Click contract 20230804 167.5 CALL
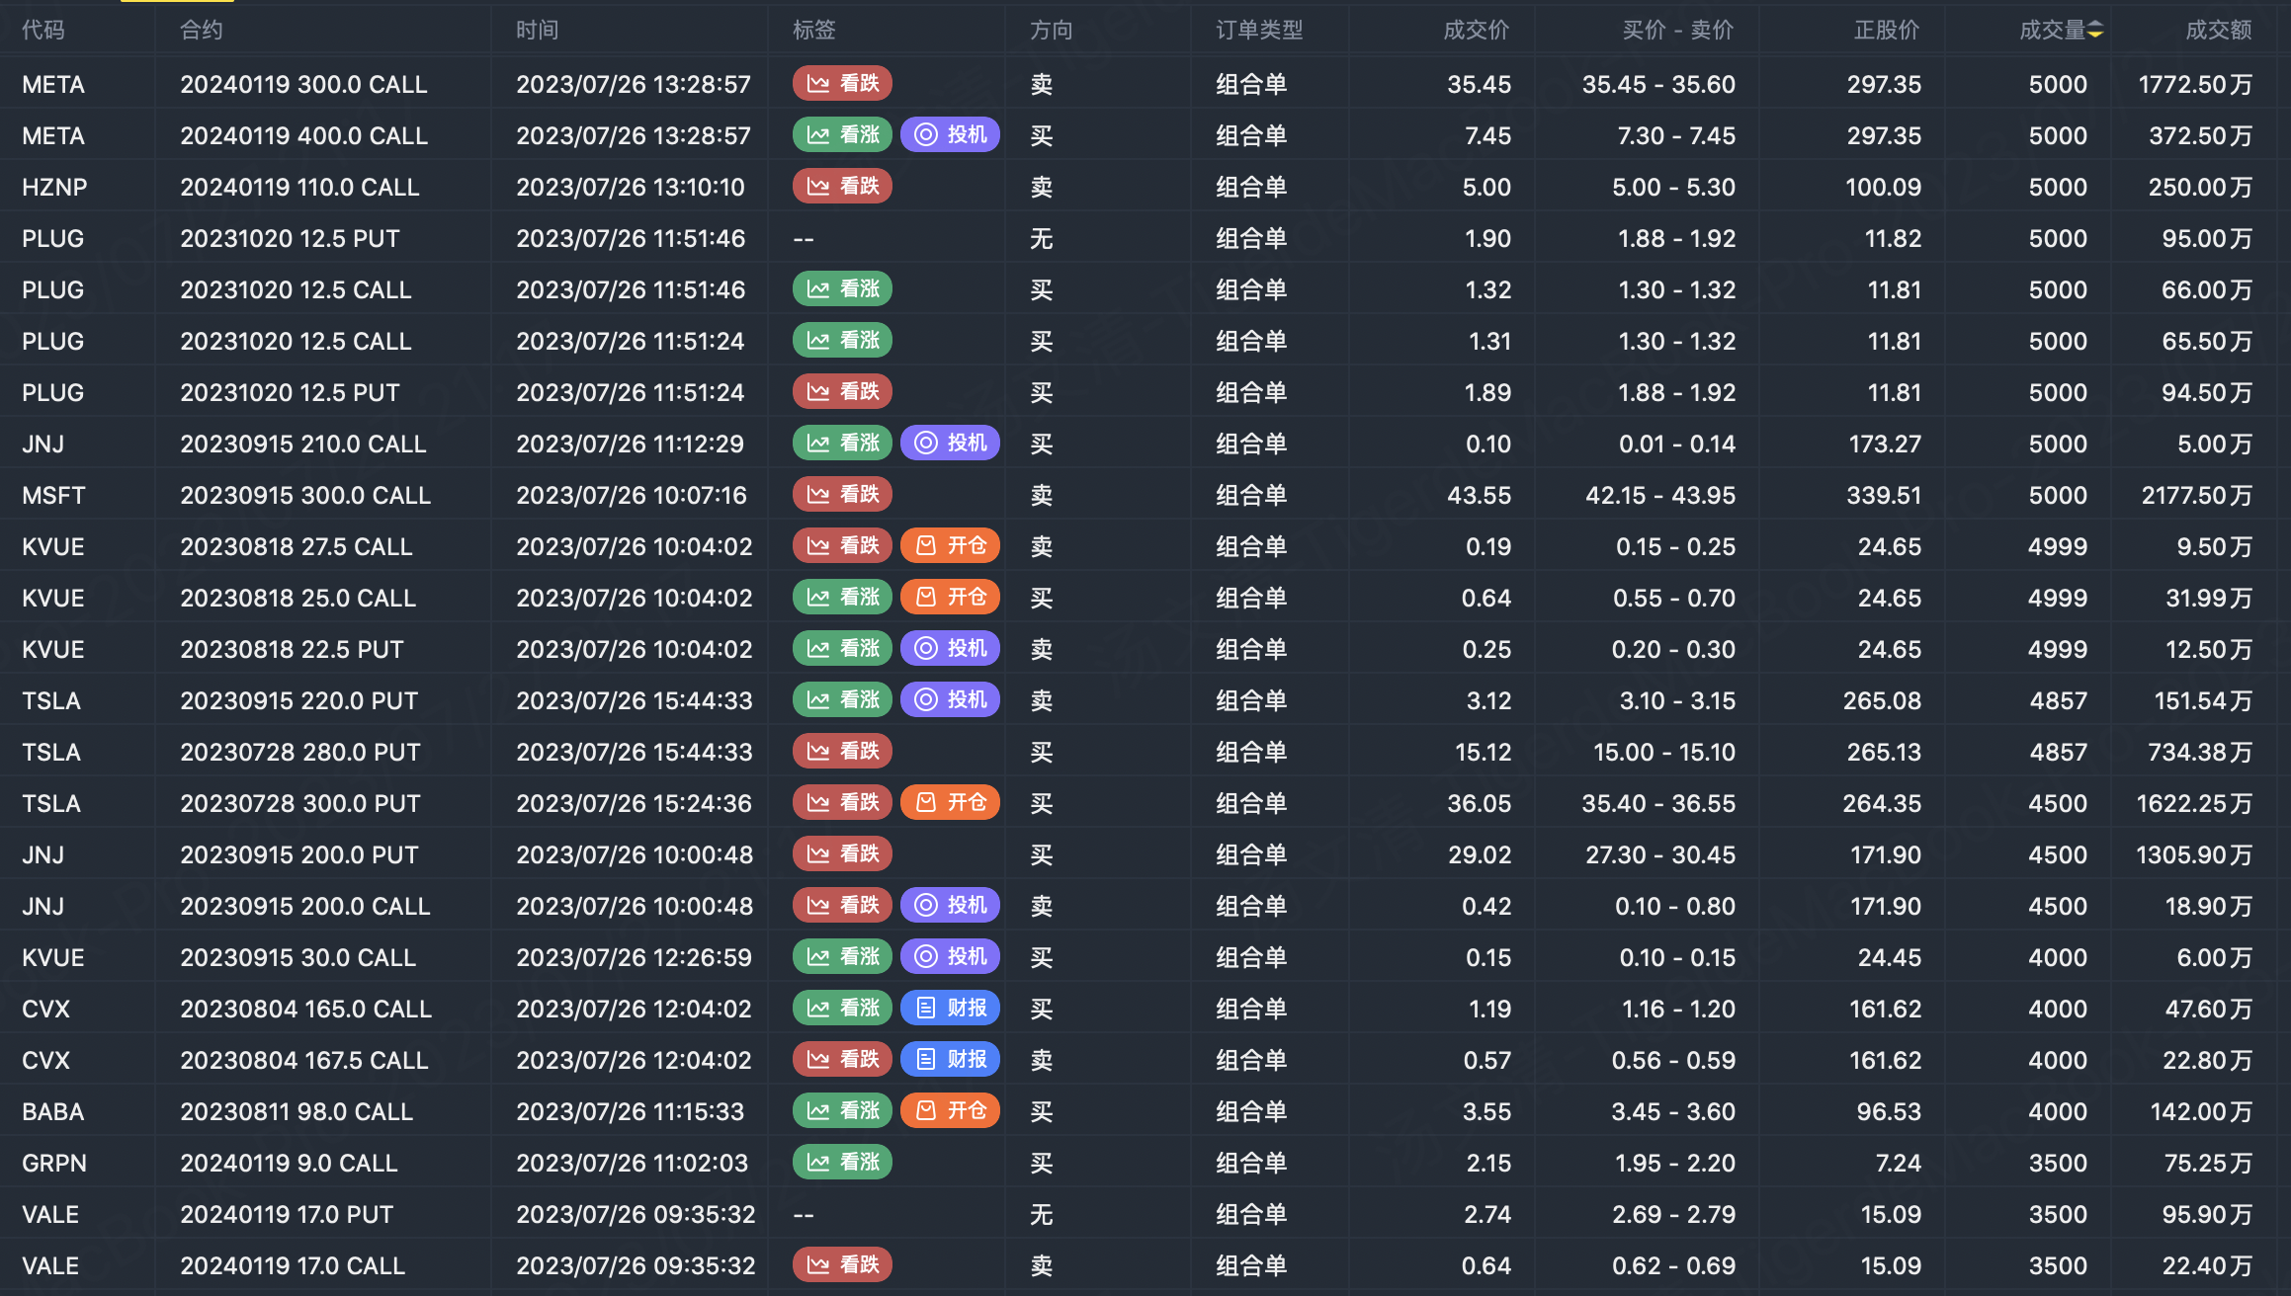Screen dimensions: 2291x1296 coord(304,1060)
